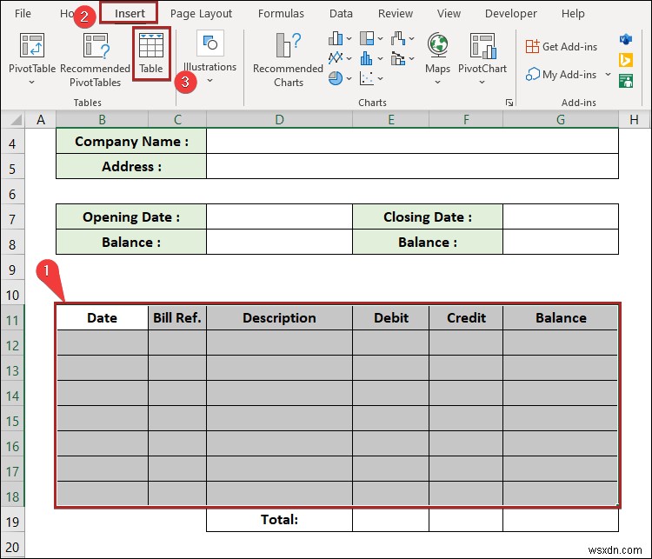Open the Illustrations gallery icon
This screenshot has height=559, width=652.
pos(210,43)
